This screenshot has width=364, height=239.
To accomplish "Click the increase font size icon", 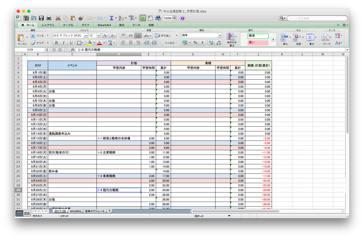I will pos(105,36).
